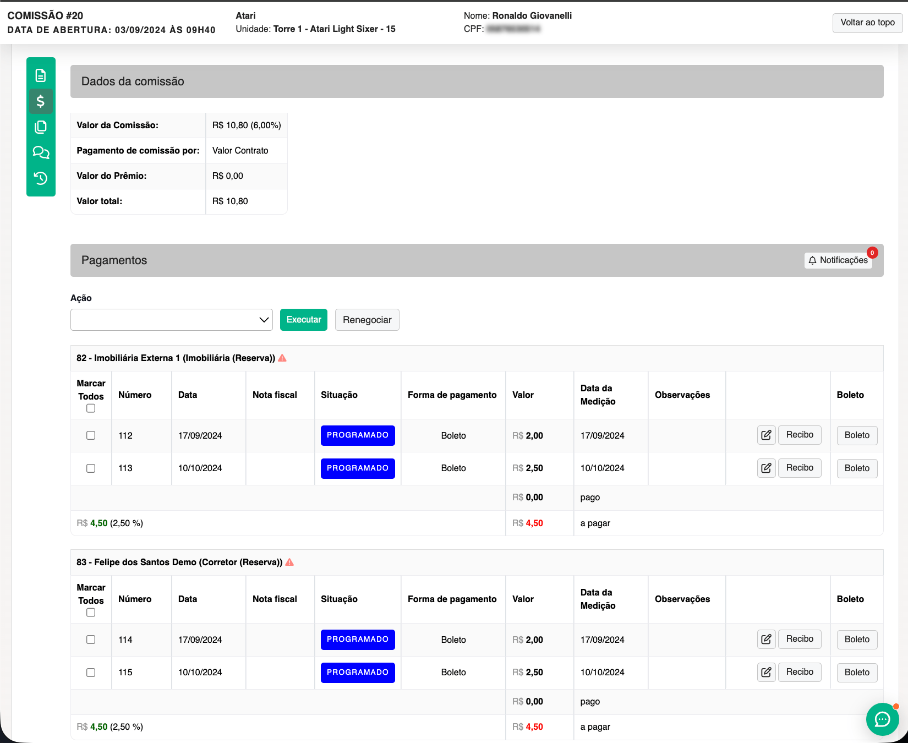The width and height of the screenshot is (908, 743).
Task: Click PROGRAMADO status of payment 114
Action: 358,640
